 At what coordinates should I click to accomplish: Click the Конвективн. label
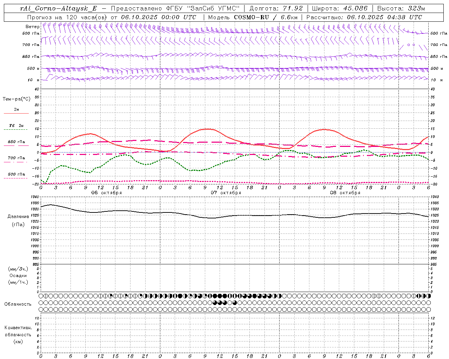coord(18,328)
